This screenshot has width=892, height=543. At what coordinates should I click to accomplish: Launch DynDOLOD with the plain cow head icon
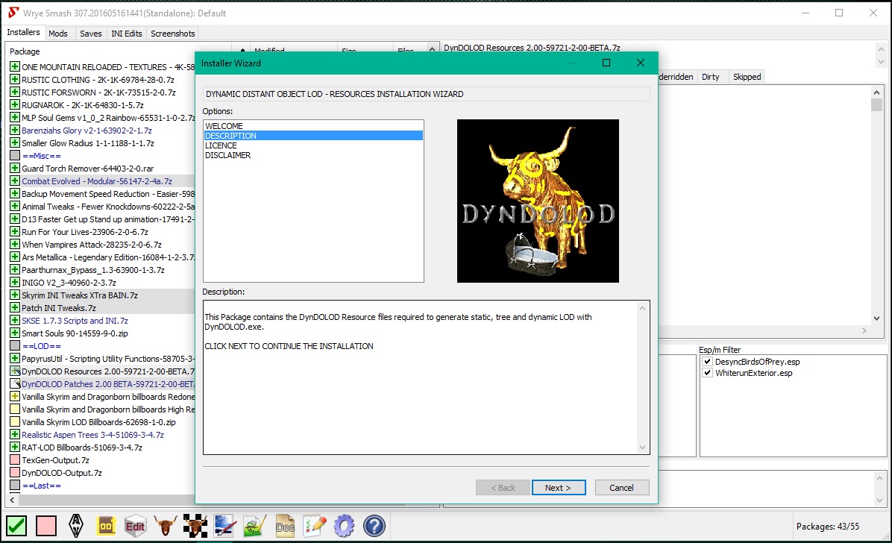point(165,526)
